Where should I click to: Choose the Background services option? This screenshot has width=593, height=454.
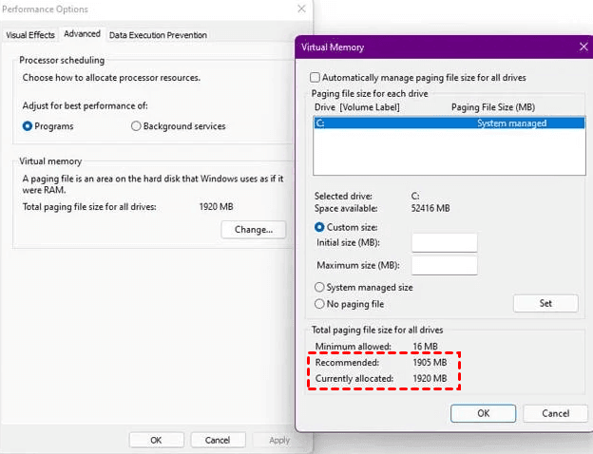(136, 126)
